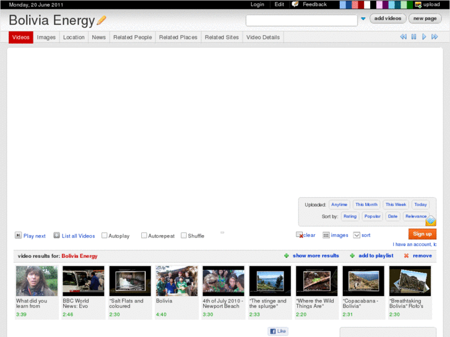Sort videos by Popular
The width and height of the screenshot is (450, 337).
coord(373,216)
